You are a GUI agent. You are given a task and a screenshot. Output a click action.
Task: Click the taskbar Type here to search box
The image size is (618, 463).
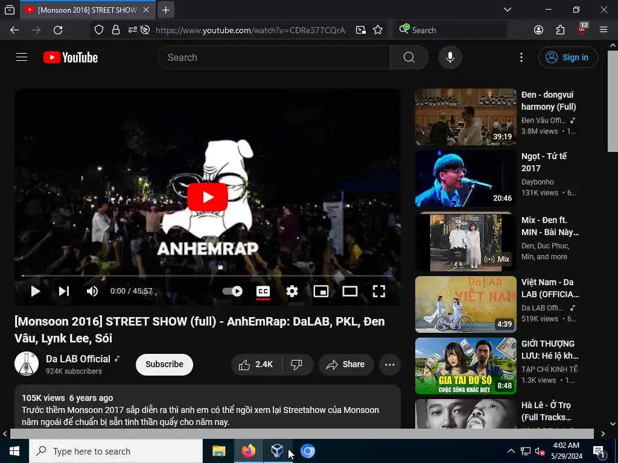(116, 451)
